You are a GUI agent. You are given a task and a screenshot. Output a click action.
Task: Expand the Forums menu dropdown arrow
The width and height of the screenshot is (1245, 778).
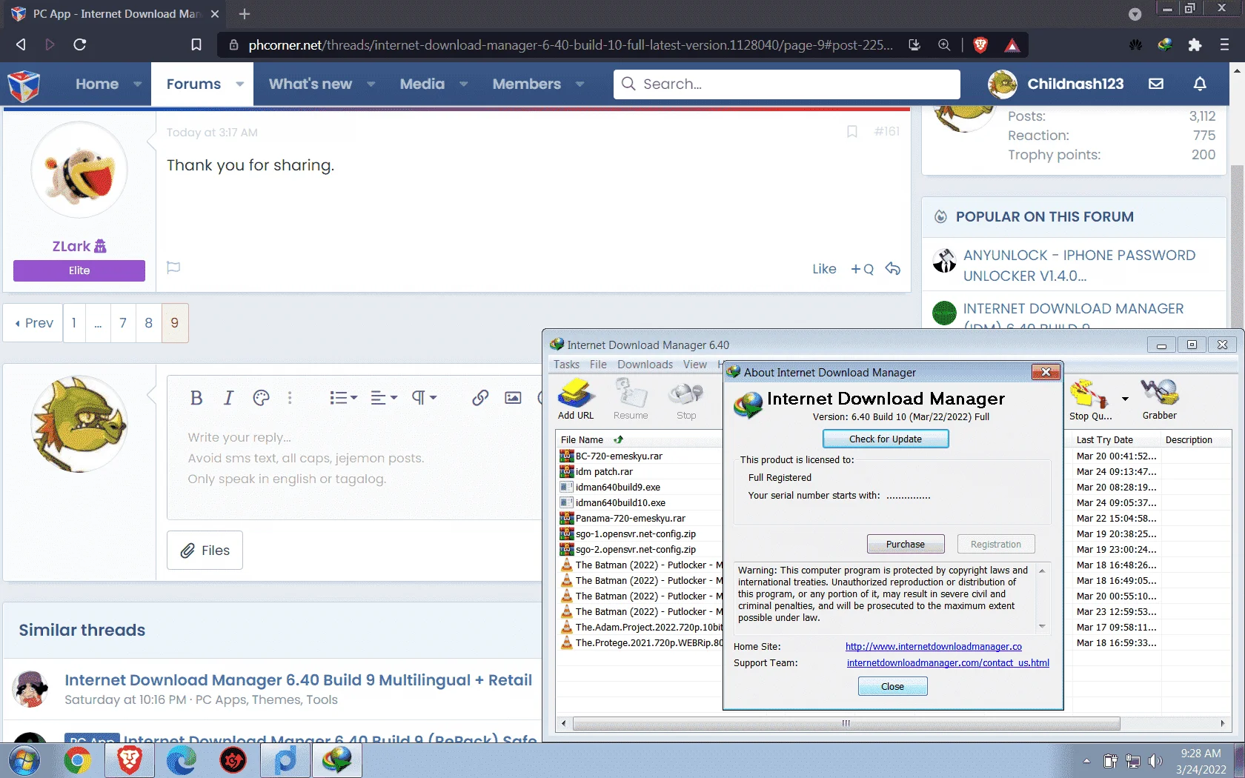pyautogui.click(x=239, y=84)
